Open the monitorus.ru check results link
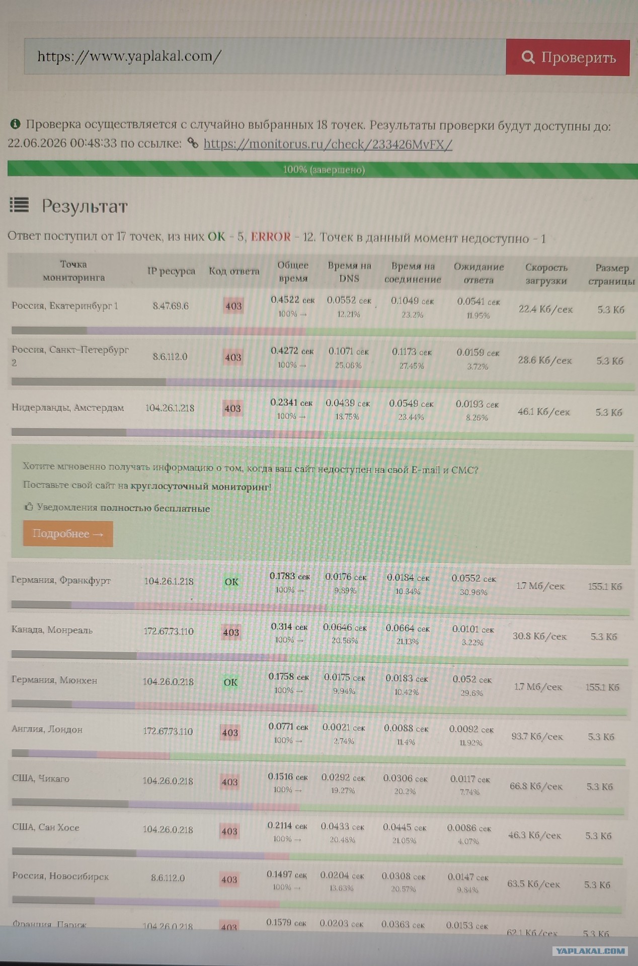This screenshot has height=966, width=638. tap(328, 144)
